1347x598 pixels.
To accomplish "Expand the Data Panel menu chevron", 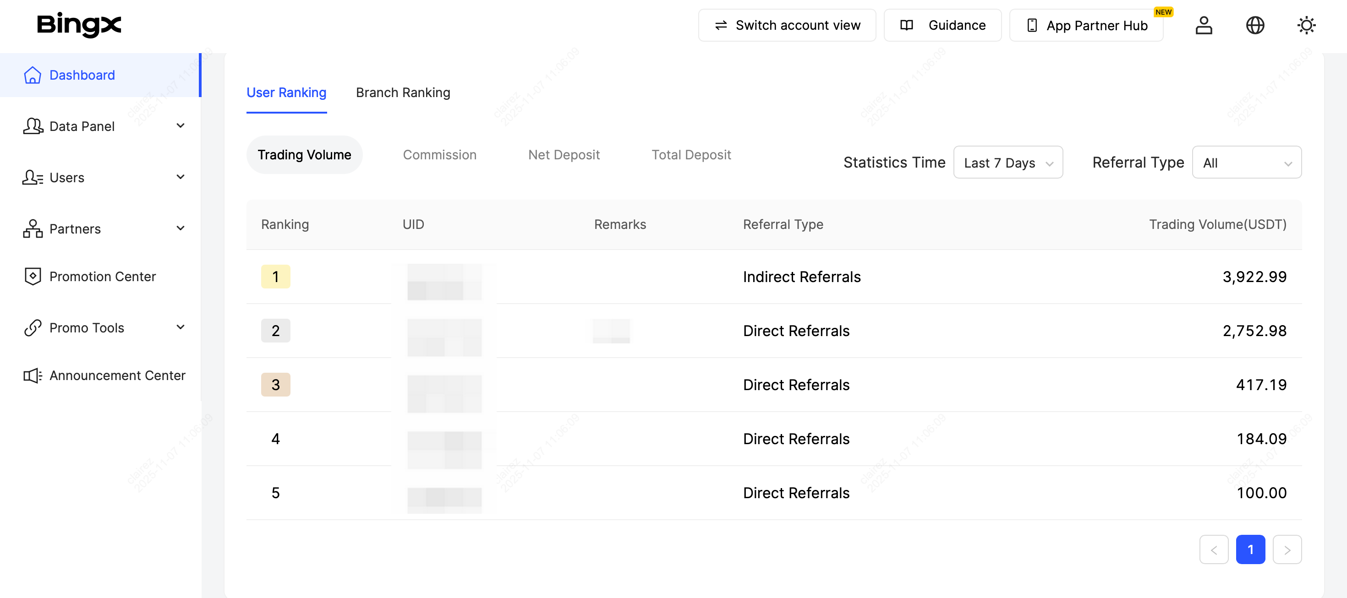I will tap(181, 126).
